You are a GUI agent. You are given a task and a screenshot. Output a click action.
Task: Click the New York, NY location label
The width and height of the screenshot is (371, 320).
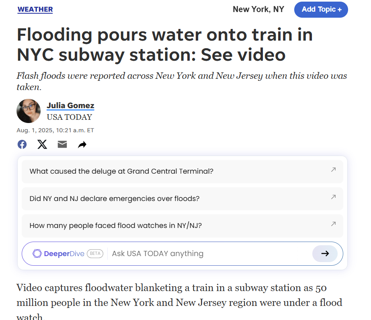coord(258,10)
